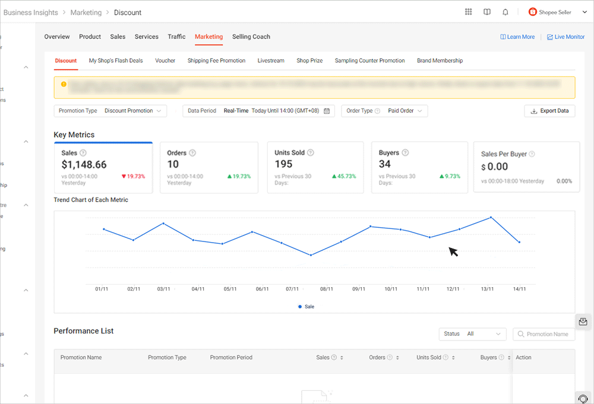594x404 pixels.
Task: Select the Units Sold metric card
Action: tap(315, 167)
